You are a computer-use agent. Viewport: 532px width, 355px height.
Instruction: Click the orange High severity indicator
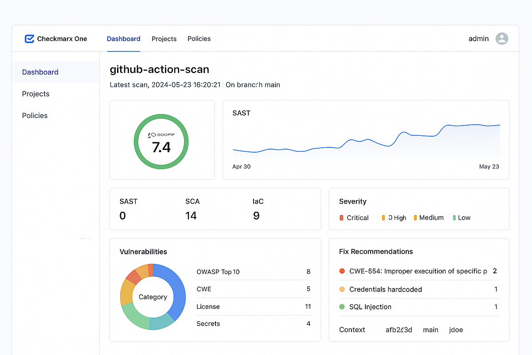click(383, 217)
